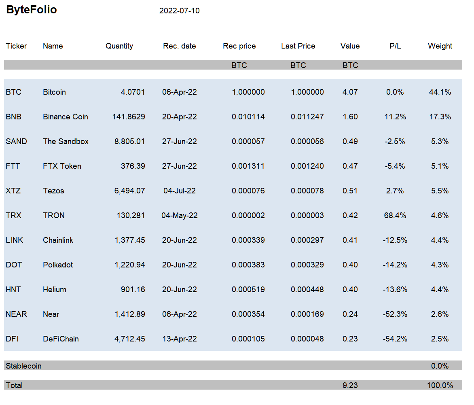This screenshot has width=474, height=405.
Task: Select TRON P/L 68.4%
Action: click(395, 215)
